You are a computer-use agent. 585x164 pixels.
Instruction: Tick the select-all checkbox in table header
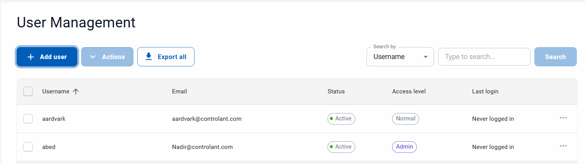click(28, 91)
